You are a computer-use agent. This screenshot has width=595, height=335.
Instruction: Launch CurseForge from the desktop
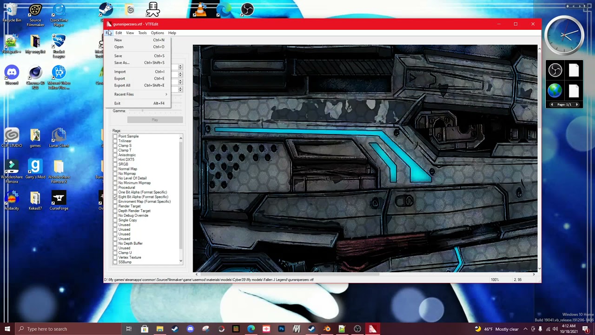coord(59,201)
